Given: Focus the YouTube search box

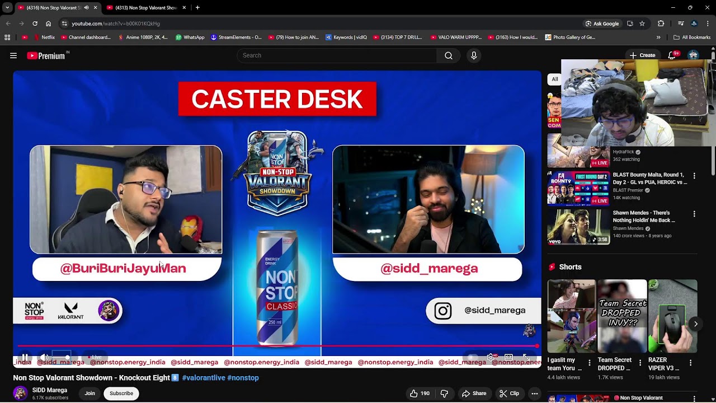Looking at the screenshot, I should (x=337, y=55).
